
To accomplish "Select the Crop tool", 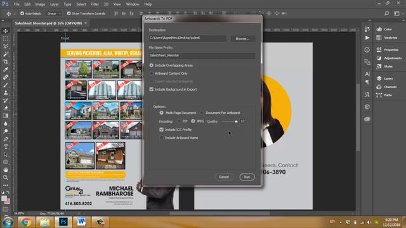I will coord(6,62).
